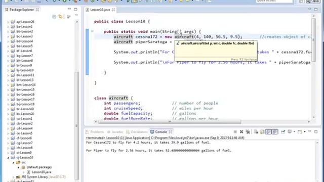Select the JRE System Library entry
Screen dimensions: 324x182
44,177
